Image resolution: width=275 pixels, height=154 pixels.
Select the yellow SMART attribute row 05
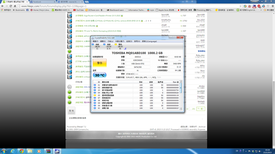(136, 95)
